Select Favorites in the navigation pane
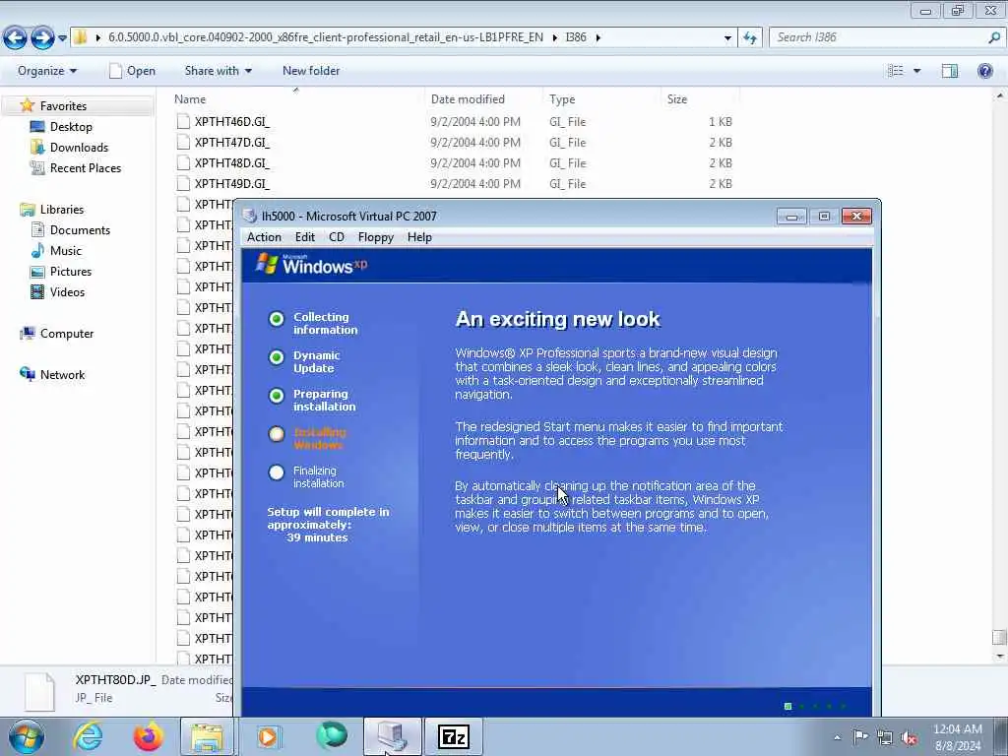 (x=63, y=106)
